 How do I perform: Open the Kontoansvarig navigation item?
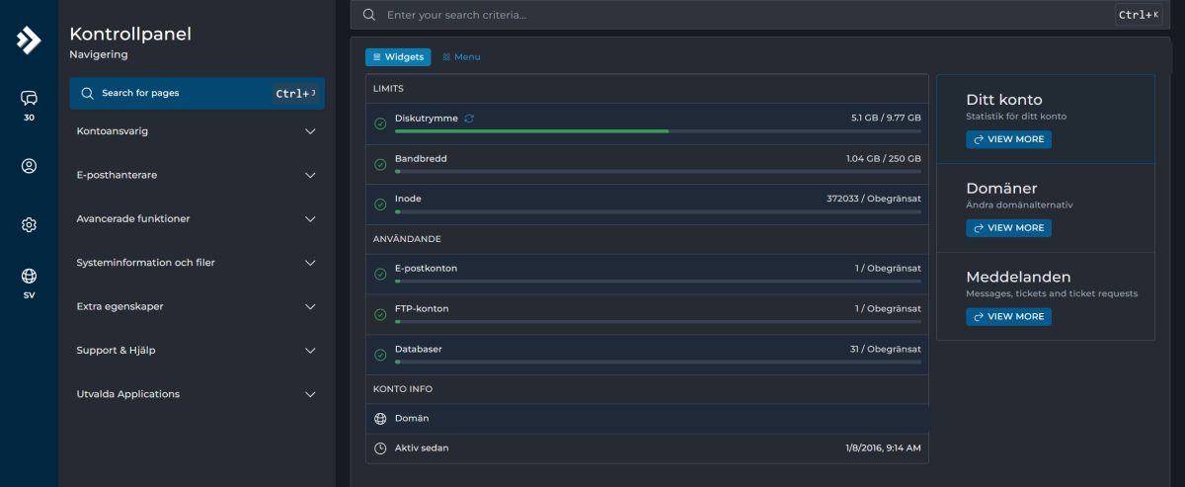coord(197,131)
